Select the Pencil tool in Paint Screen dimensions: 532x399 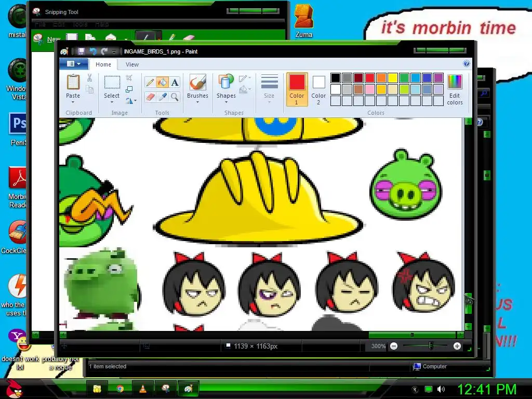pos(150,83)
